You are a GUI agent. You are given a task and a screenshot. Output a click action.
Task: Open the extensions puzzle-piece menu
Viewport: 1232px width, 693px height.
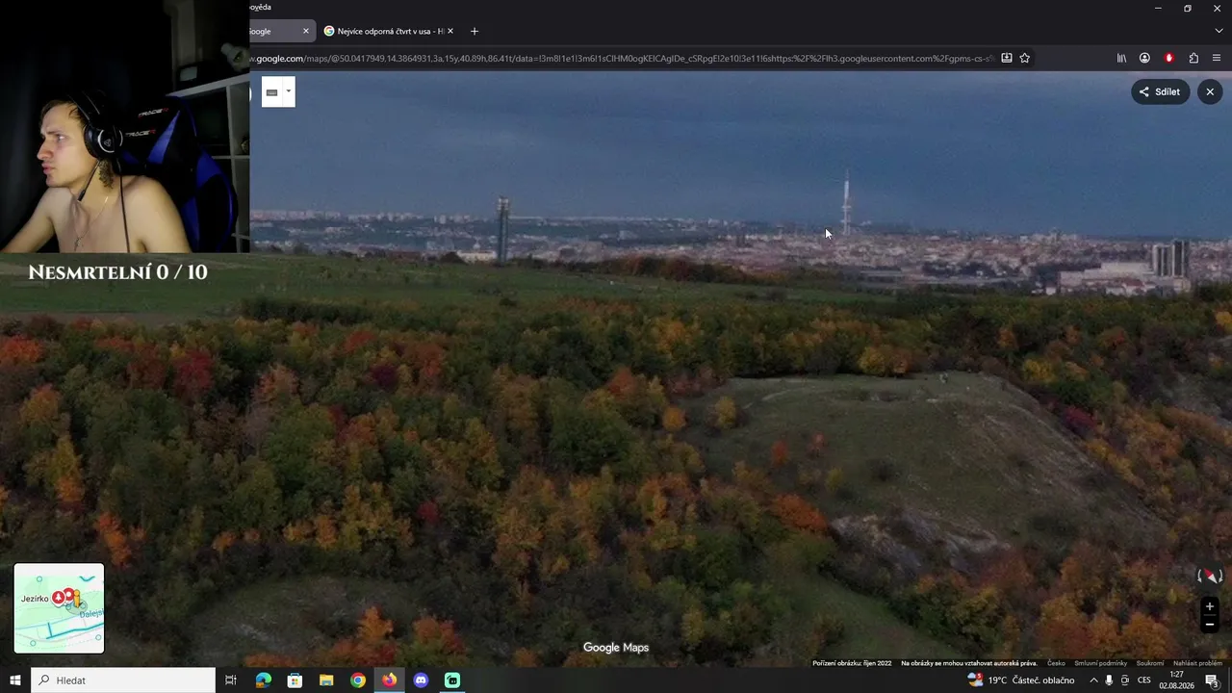[1193, 58]
